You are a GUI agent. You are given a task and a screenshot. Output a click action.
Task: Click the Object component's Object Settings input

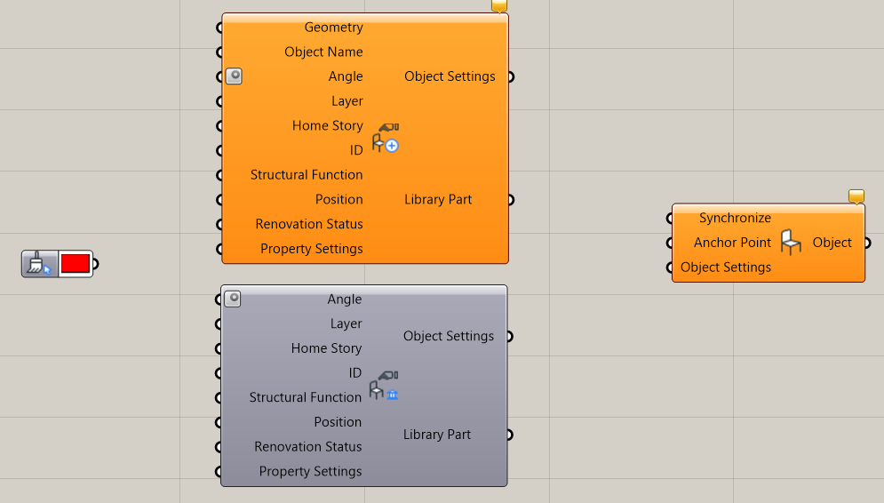(x=726, y=267)
